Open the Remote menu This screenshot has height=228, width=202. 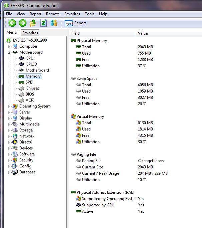[53, 14]
